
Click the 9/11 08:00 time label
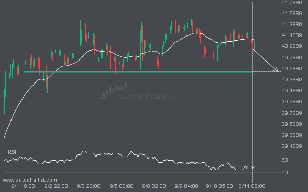252,186
